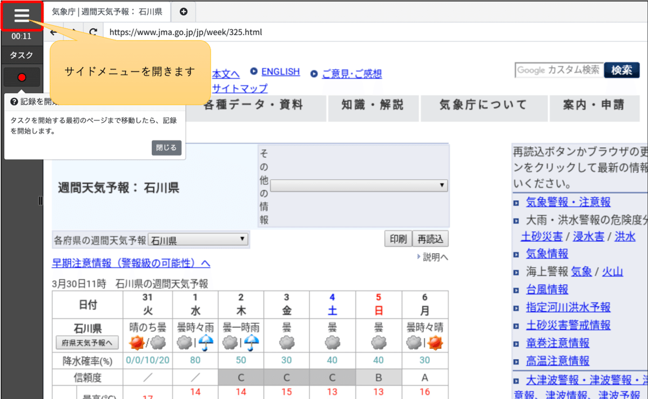
Task: Collapse the side panel using the handle
Action: (40, 200)
